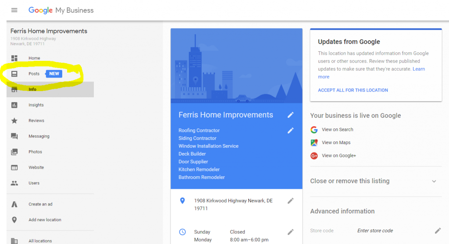
Task: Open the Website section
Action: 36,167
